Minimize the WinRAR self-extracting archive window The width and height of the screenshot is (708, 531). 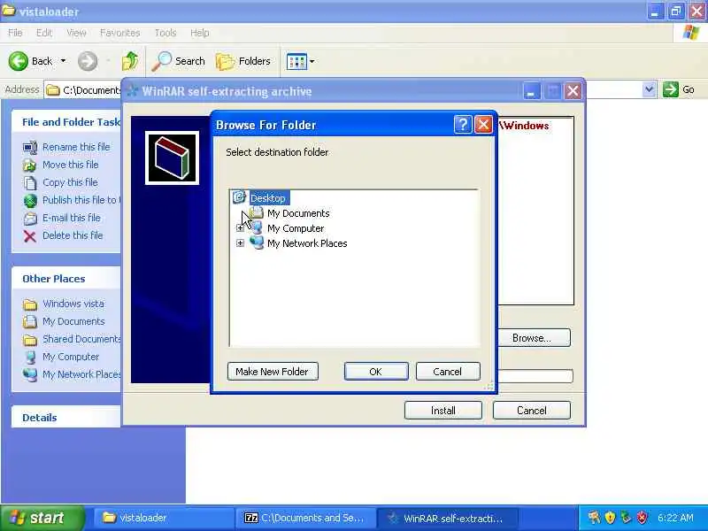pyautogui.click(x=532, y=91)
